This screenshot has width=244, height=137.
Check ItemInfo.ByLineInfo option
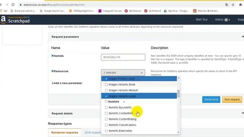click(106, 107)
